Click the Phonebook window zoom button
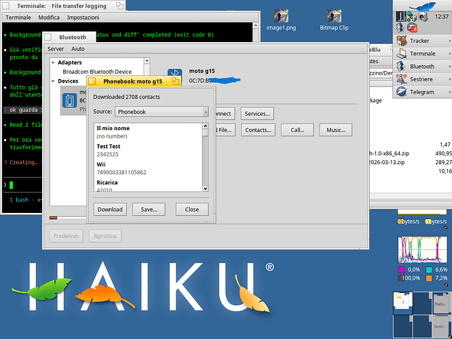 tap(175, 81)
